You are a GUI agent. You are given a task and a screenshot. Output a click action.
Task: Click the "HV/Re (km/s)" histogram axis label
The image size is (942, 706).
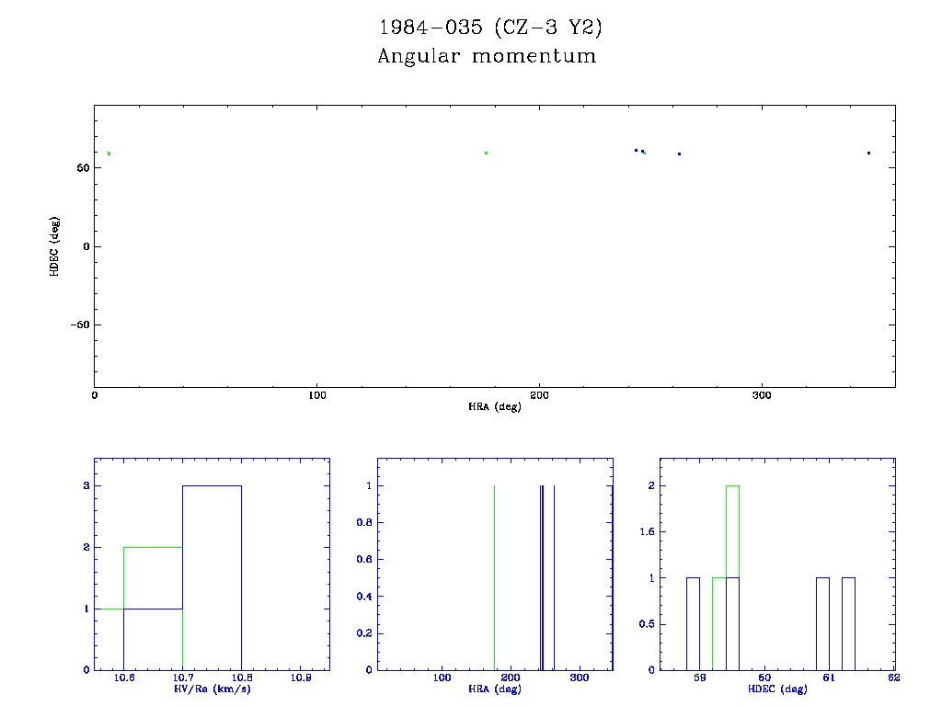212,689
